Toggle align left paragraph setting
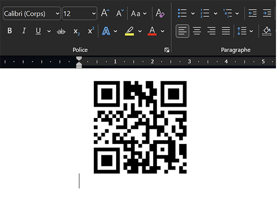Screen dimensions: 277x198 [182, 31]
